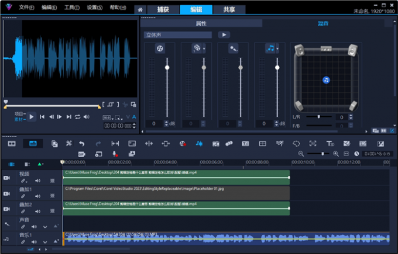The image size is (398, 254).
Task: Click the blue music note in surround mixer
Action: (x=326, y=80)
